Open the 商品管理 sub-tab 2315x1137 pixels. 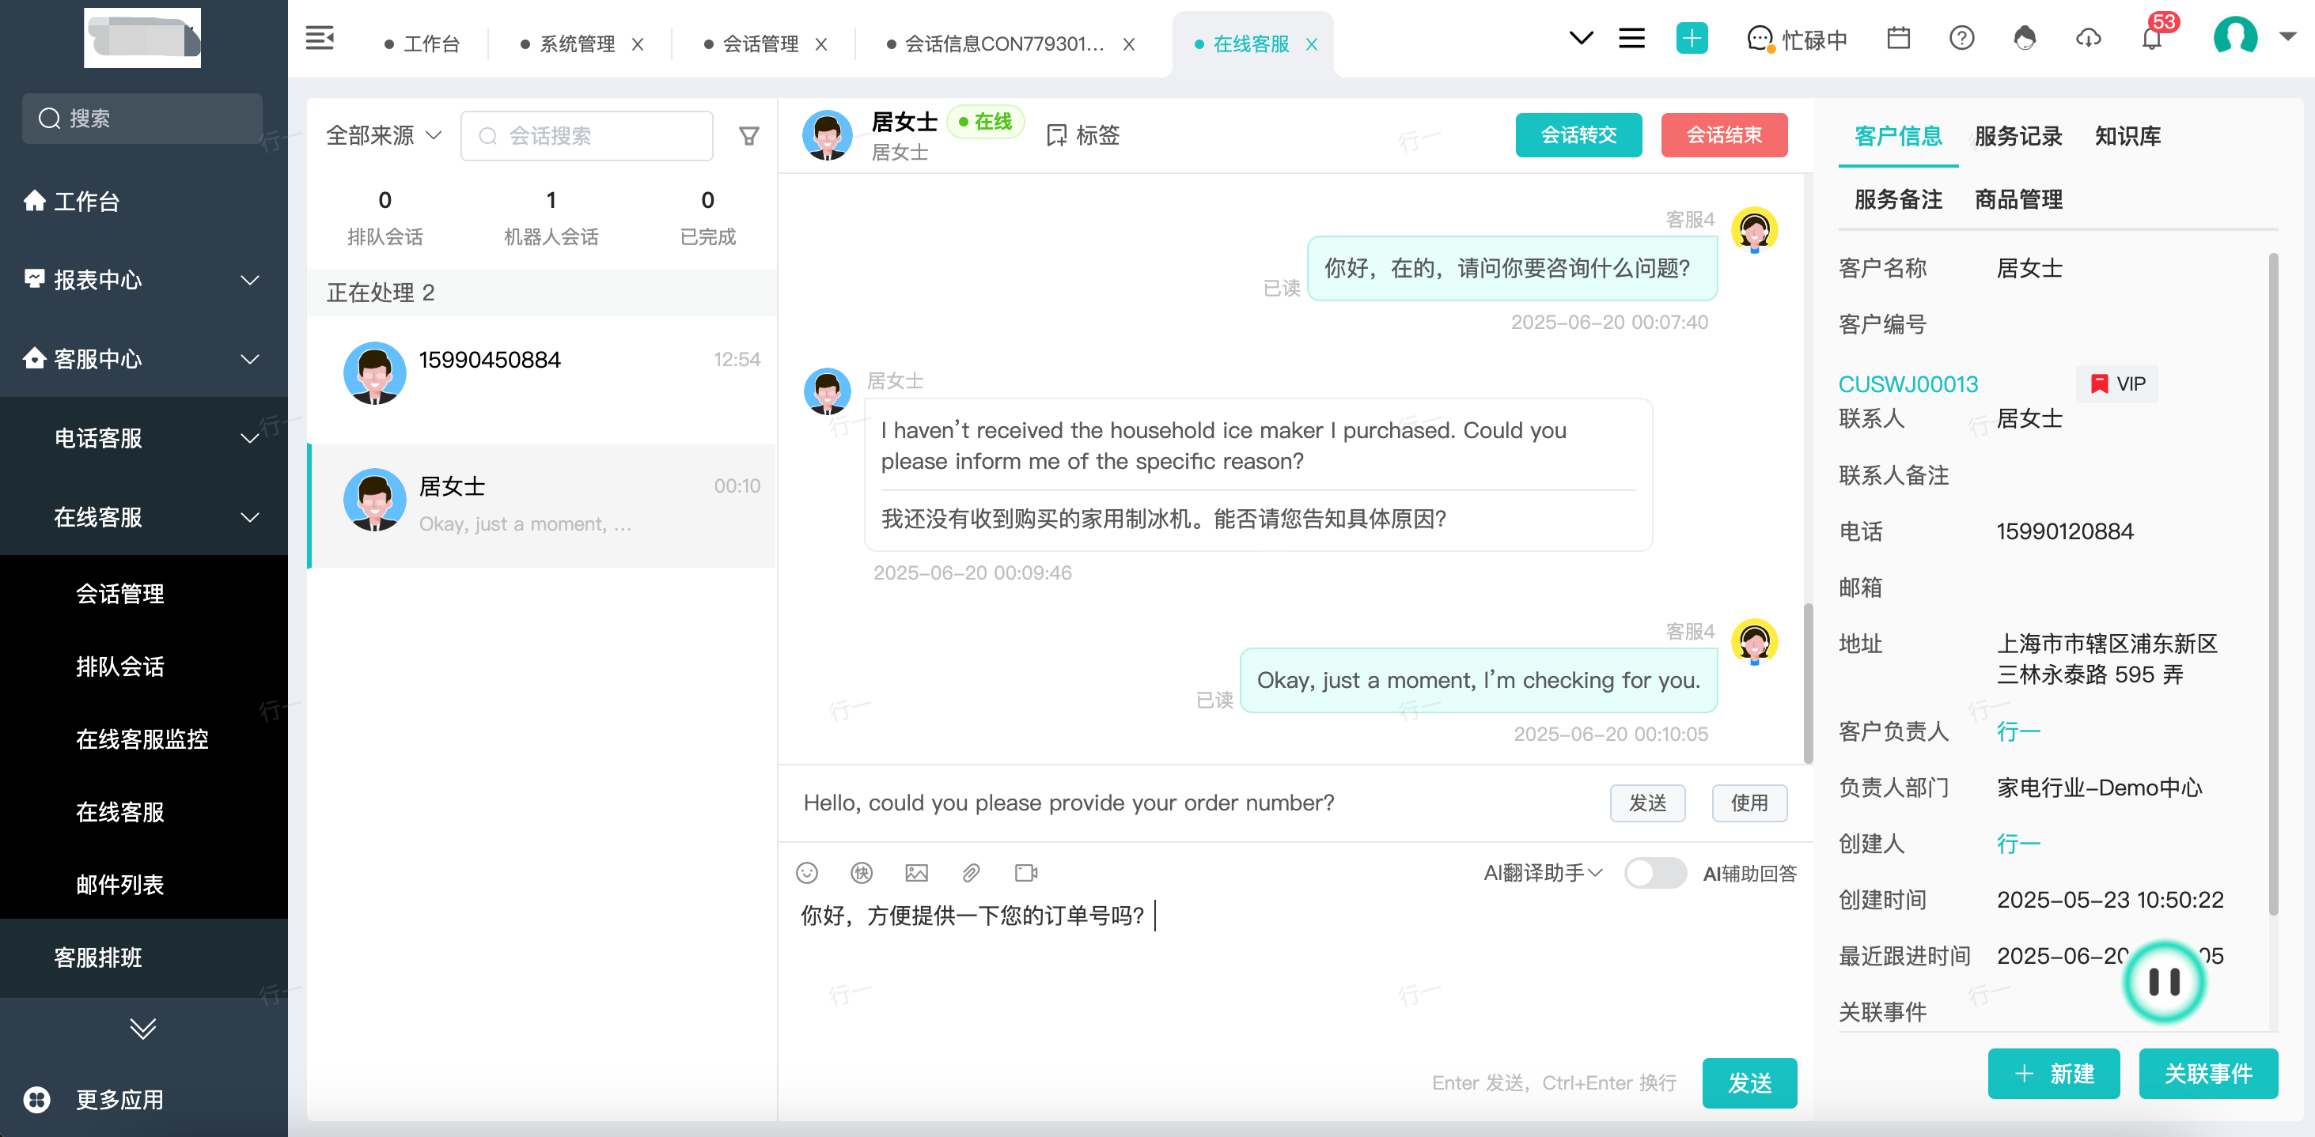(2018, 199)
